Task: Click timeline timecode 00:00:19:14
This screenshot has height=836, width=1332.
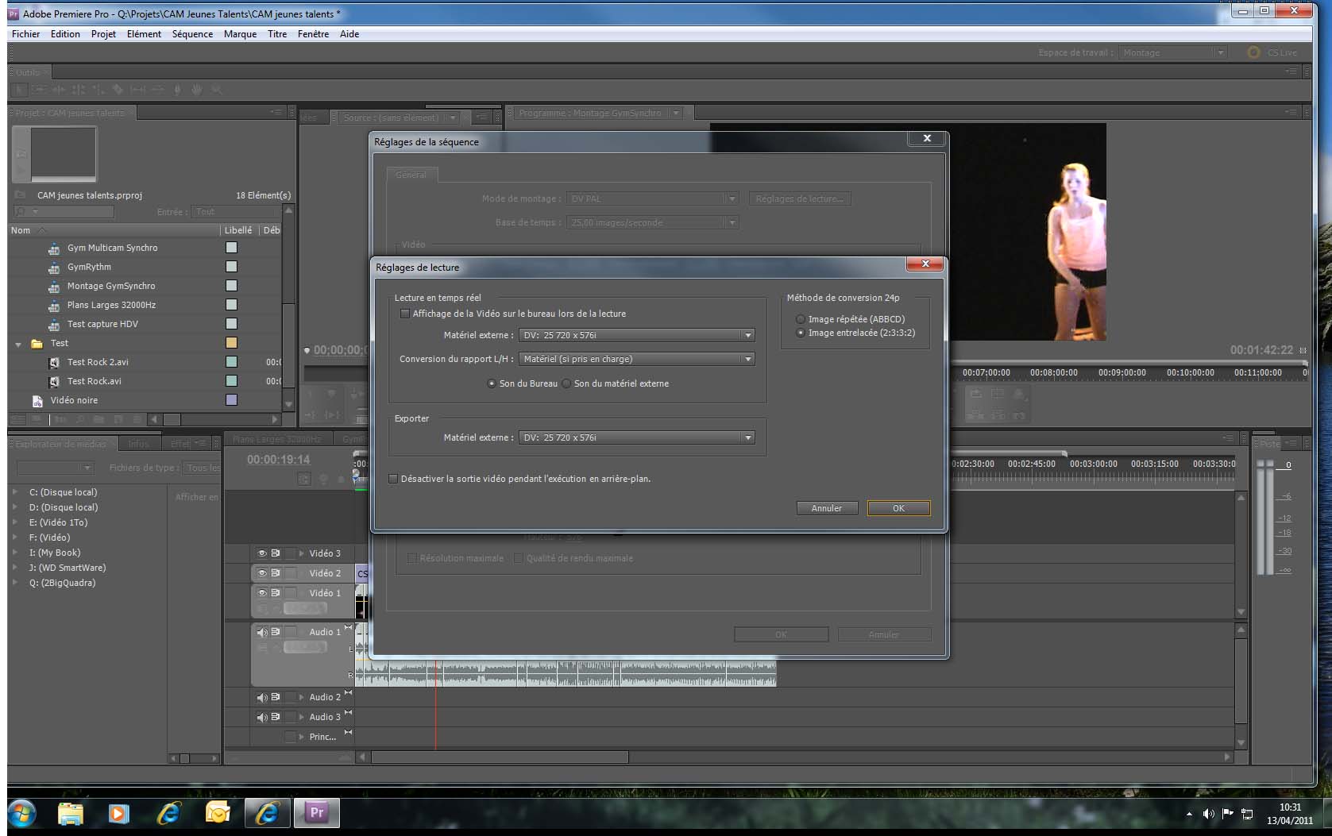Action: (278, 460)
